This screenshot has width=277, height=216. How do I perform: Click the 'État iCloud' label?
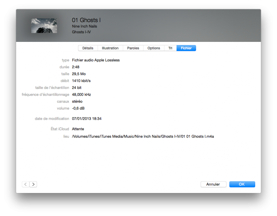pos(60,129)
